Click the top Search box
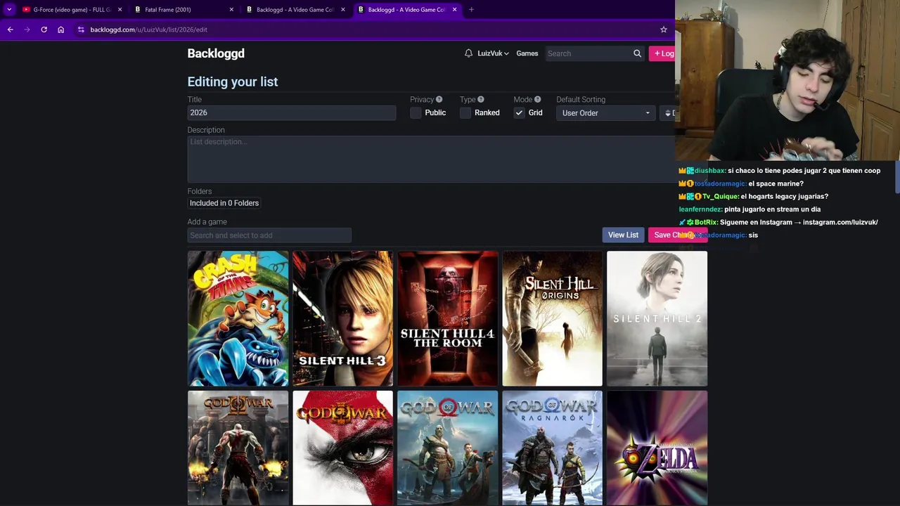Image resolution: width=900 pixels, height=506 pixels. pyautogui.click(x=589, y=53)
